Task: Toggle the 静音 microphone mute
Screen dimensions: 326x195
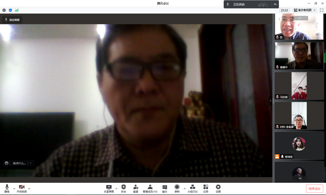Action: (x=7, y=189)
